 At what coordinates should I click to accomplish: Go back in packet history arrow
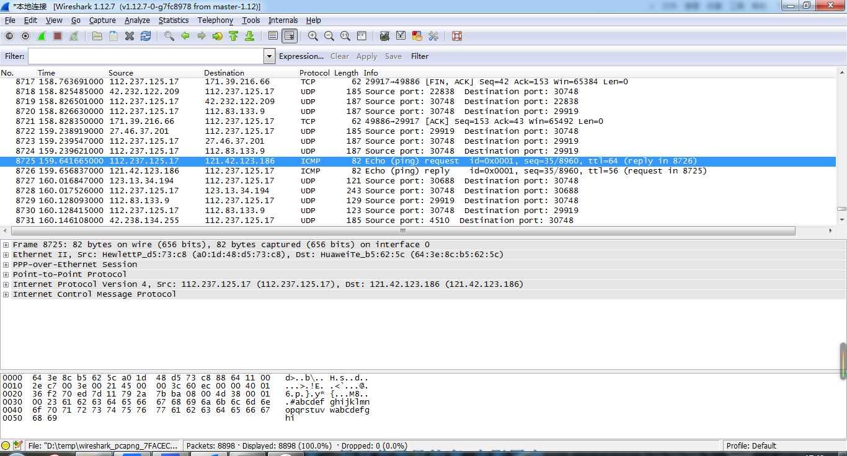click(185, 36)
